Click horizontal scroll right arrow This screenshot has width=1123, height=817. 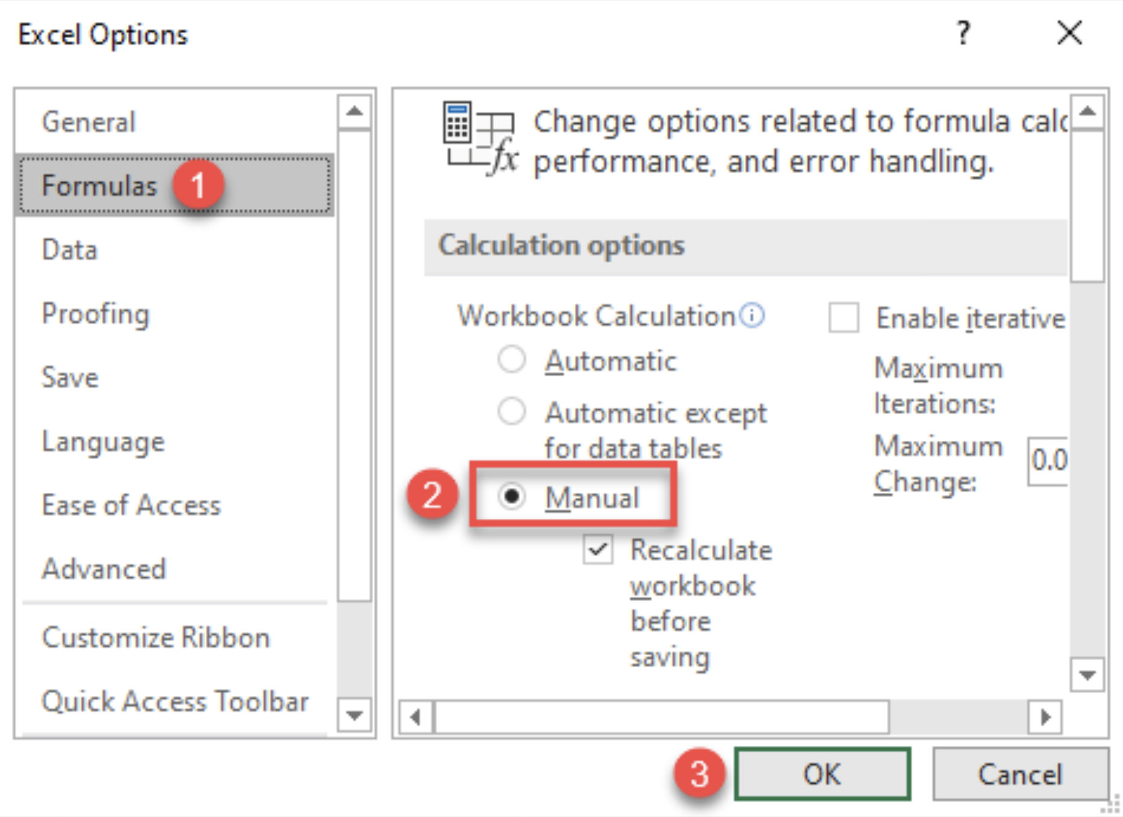pyautogui.click(x=1045, y=717)
